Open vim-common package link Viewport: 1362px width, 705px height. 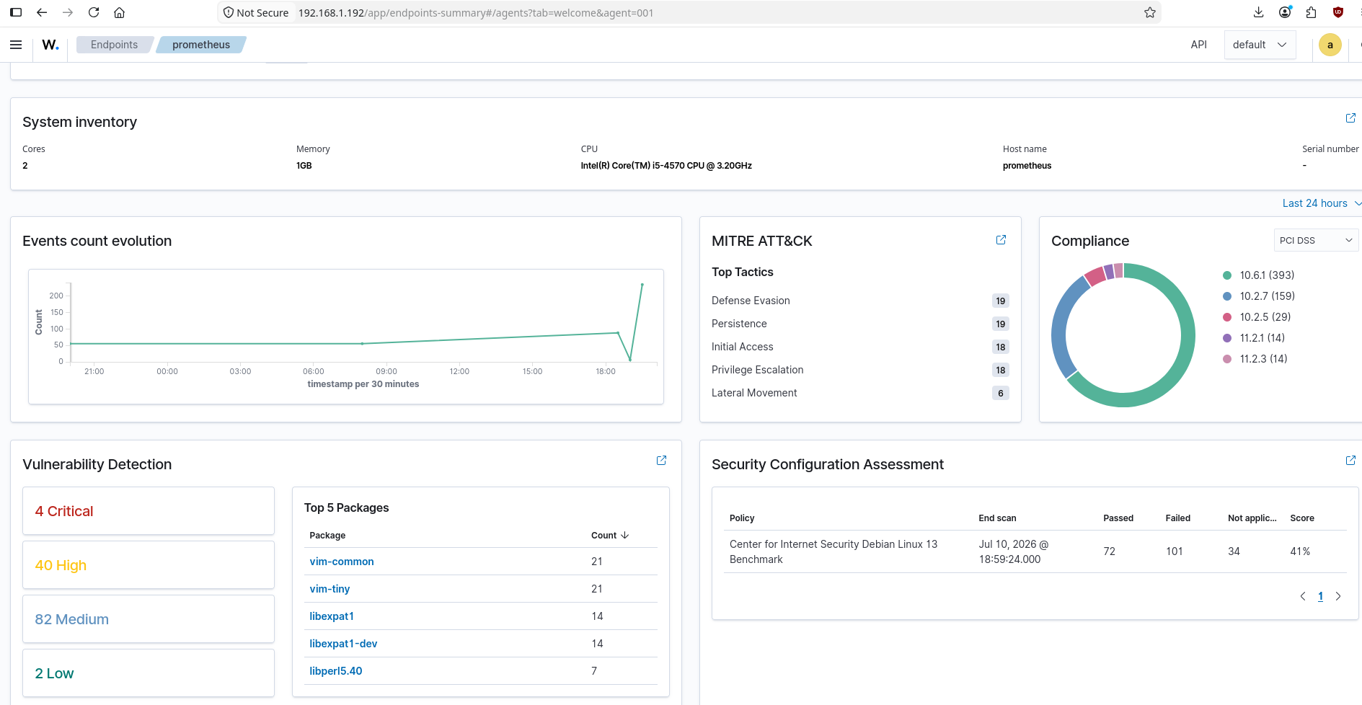(x=342, y=562)
